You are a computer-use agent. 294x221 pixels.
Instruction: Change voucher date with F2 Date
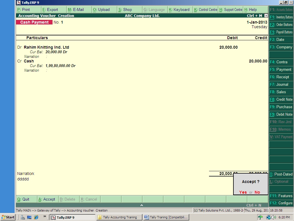click(x=281, y=39)
